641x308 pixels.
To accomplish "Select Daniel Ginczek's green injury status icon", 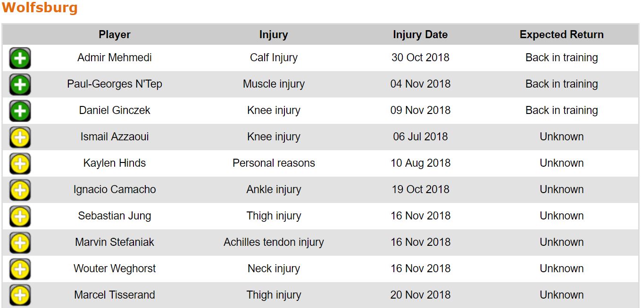I will [20, 111].
